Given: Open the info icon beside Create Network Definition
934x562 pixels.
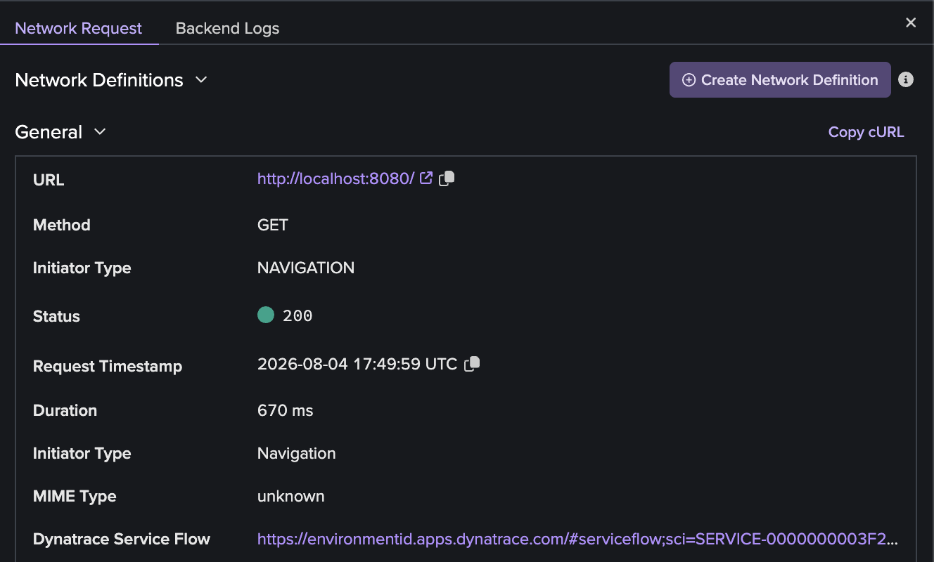Looking at the screenshot, I should pos(906,79).
